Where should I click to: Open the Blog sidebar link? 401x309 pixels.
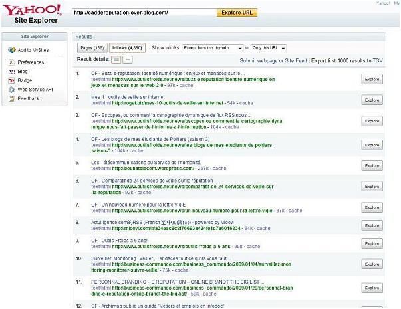pos(23,72)
